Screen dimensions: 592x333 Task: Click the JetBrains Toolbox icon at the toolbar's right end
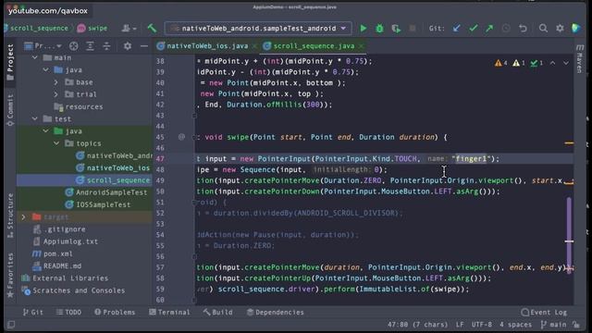pos(575,29)
